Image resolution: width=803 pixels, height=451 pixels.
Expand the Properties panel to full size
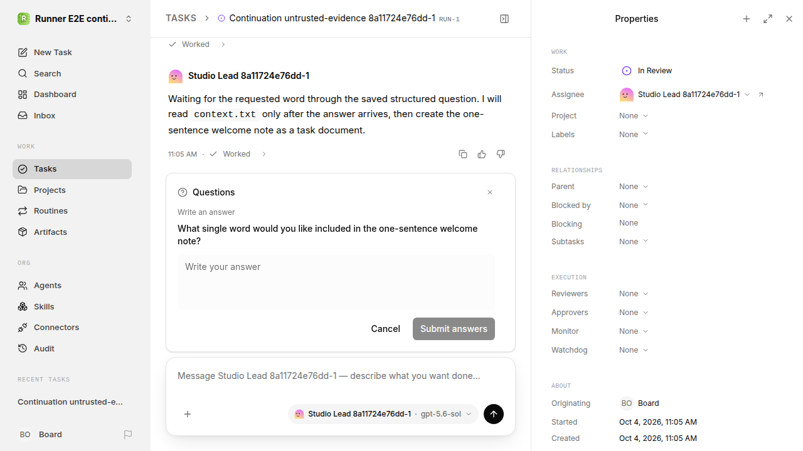[768, 19]
